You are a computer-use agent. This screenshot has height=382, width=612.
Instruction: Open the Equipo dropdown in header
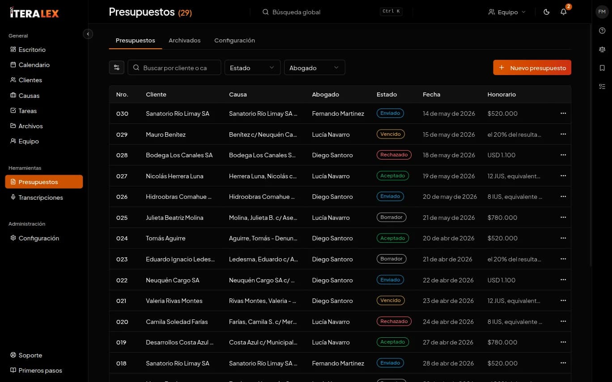coord(507,12)
